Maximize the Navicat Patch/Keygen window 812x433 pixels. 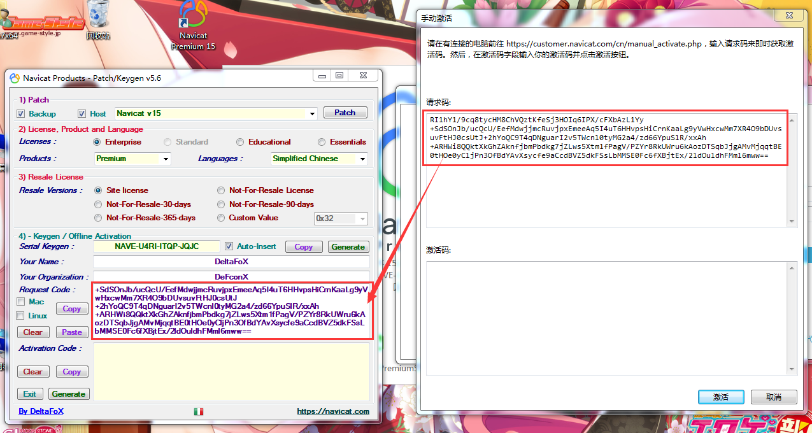(x=339, y=76)
